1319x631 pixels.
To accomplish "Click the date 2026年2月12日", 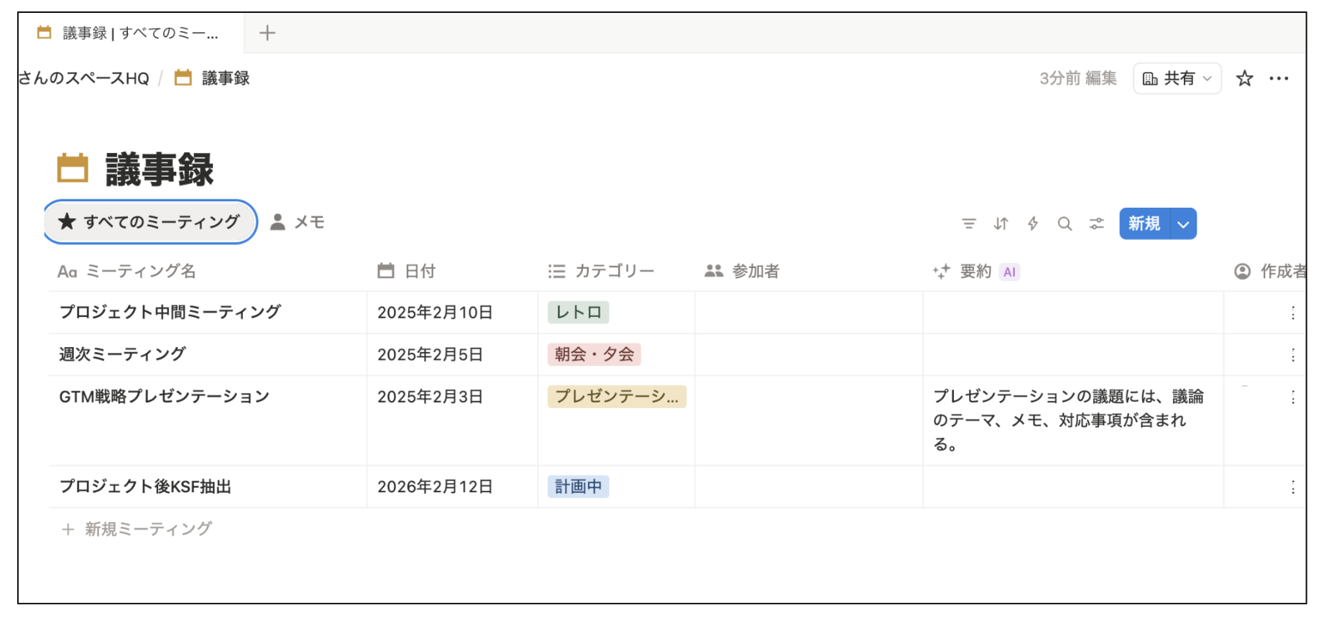I will point(435,487).
